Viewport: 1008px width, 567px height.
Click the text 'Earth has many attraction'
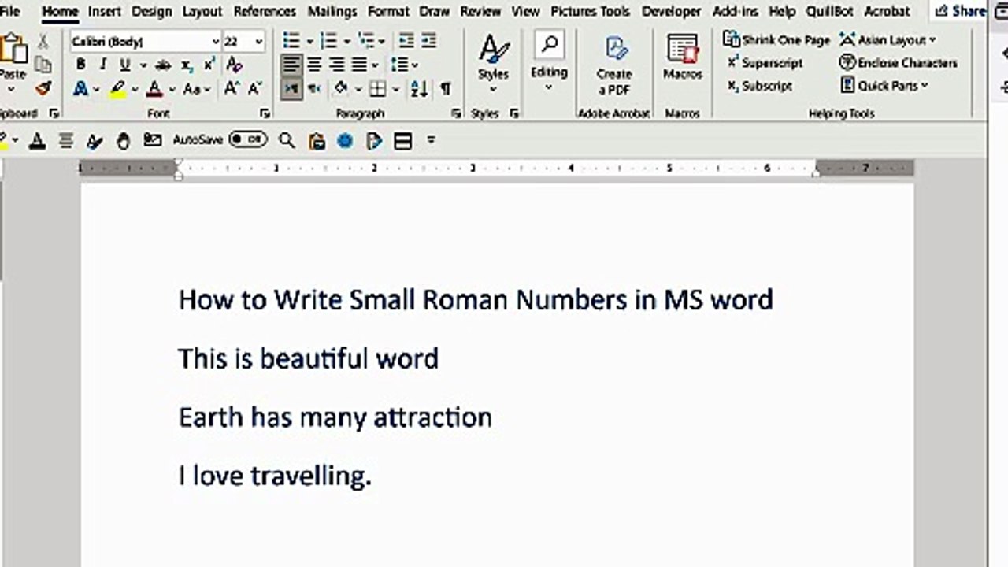click(335, 417)
